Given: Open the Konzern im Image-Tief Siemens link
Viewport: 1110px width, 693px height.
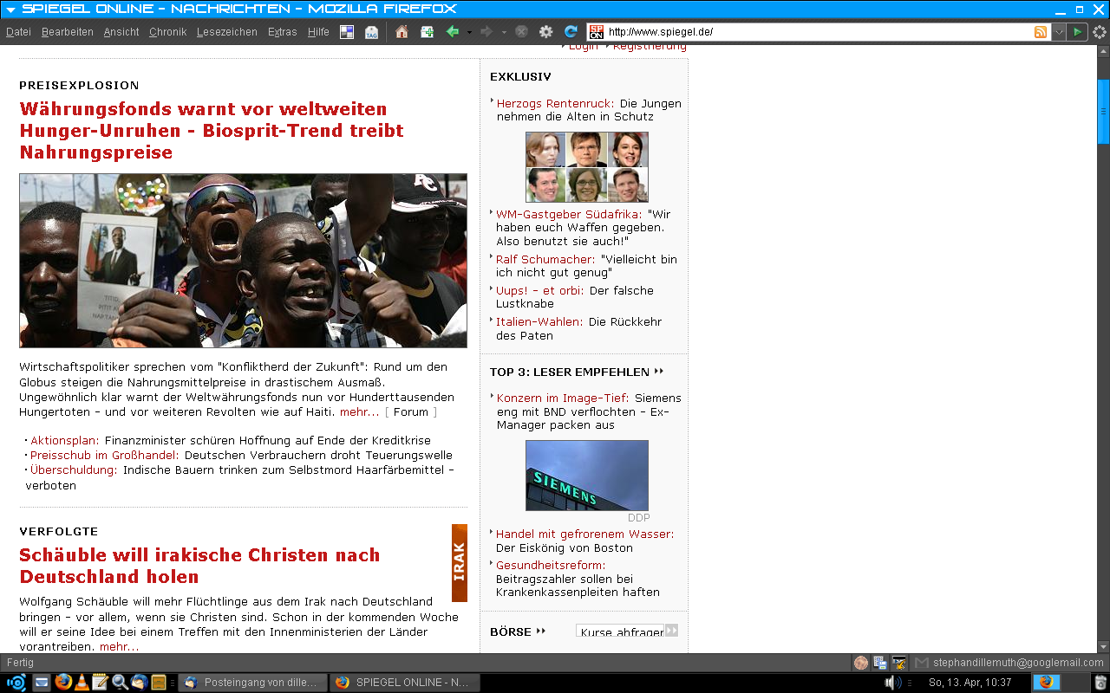Looking at the screenshot, I should [563, 398].
